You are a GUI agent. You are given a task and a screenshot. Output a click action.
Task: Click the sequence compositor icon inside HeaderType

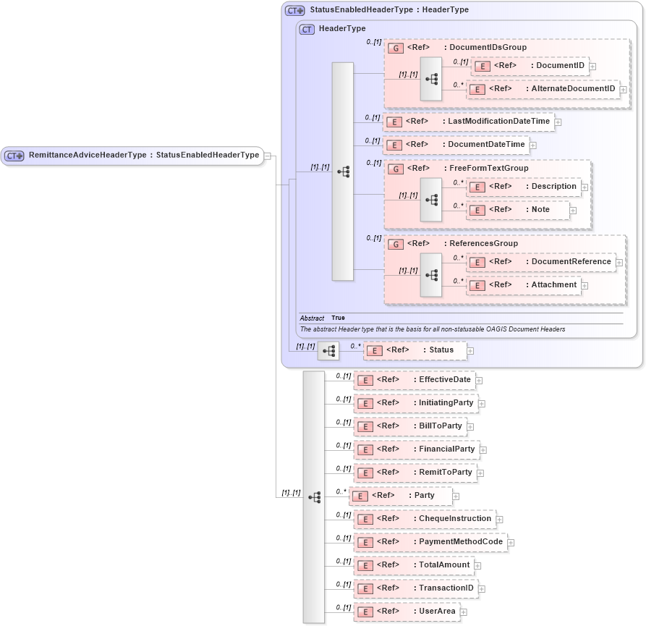coord(344,172)
